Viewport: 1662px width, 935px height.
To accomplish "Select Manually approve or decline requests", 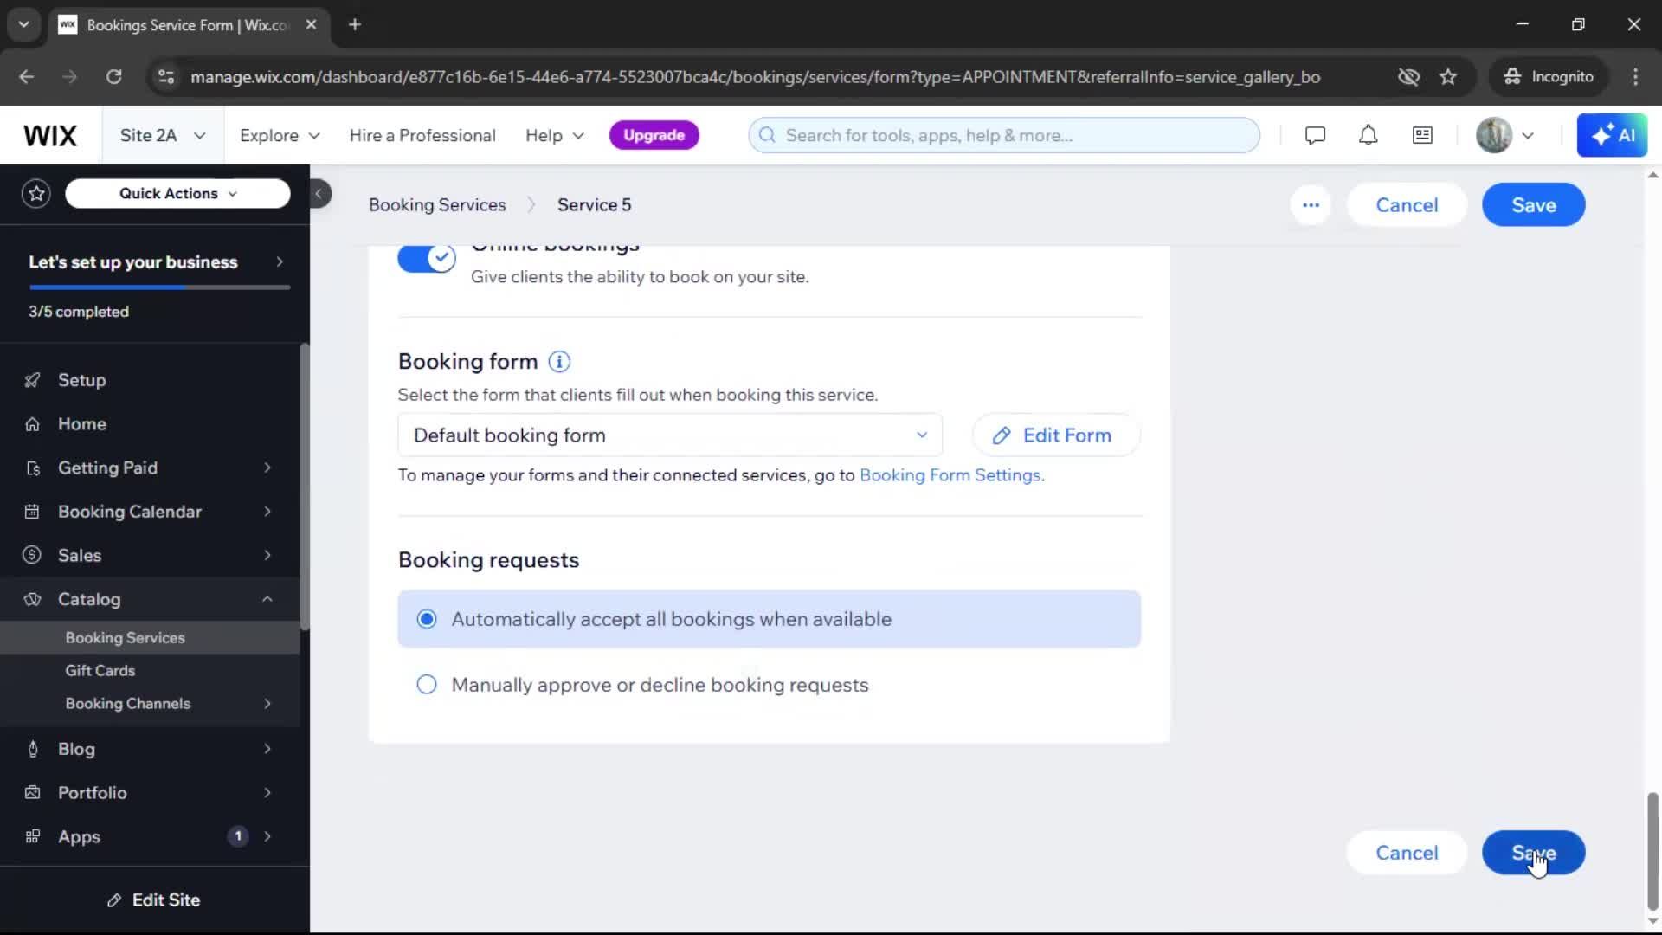I will [x=770, y=685].
